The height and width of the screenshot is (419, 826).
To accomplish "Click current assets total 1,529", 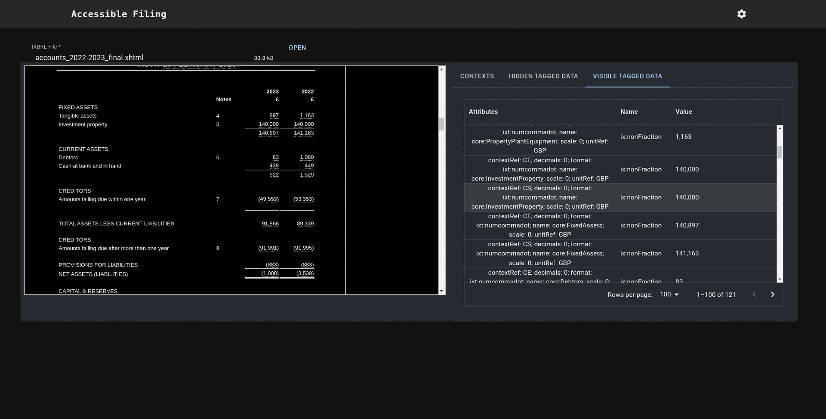I will [x=307, y=175].
